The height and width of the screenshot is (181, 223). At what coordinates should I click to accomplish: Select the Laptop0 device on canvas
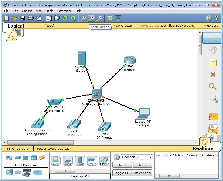pyautogui.click(x=143, y=113)
